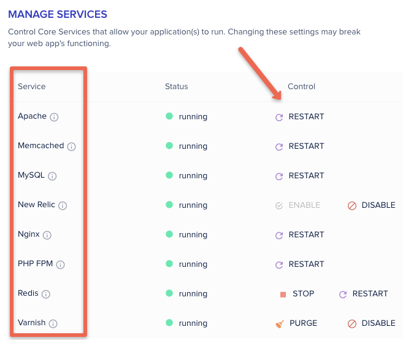Viewport: 403px width, 340px height.
Task: Click the Nginx info icon
Action: pyautogui.click(x=47, y=235)
